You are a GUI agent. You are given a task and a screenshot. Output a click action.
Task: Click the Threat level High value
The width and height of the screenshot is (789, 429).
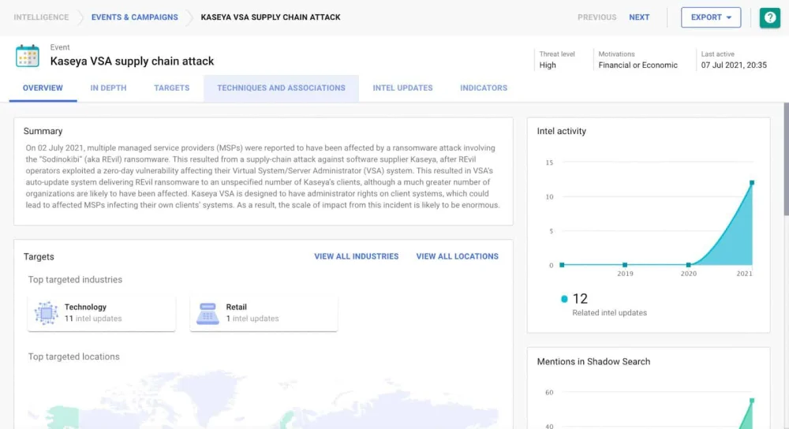(x=548, y=65)
